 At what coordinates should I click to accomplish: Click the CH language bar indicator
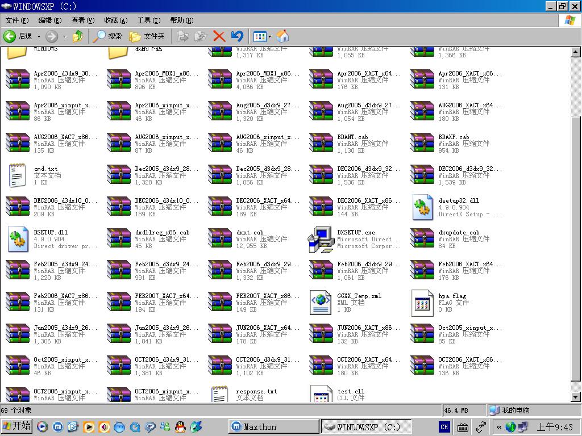point(444,427)
